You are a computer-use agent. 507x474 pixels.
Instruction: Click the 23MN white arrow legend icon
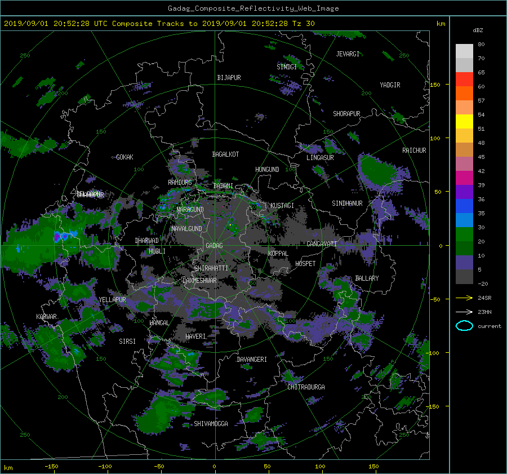point(464,312)
